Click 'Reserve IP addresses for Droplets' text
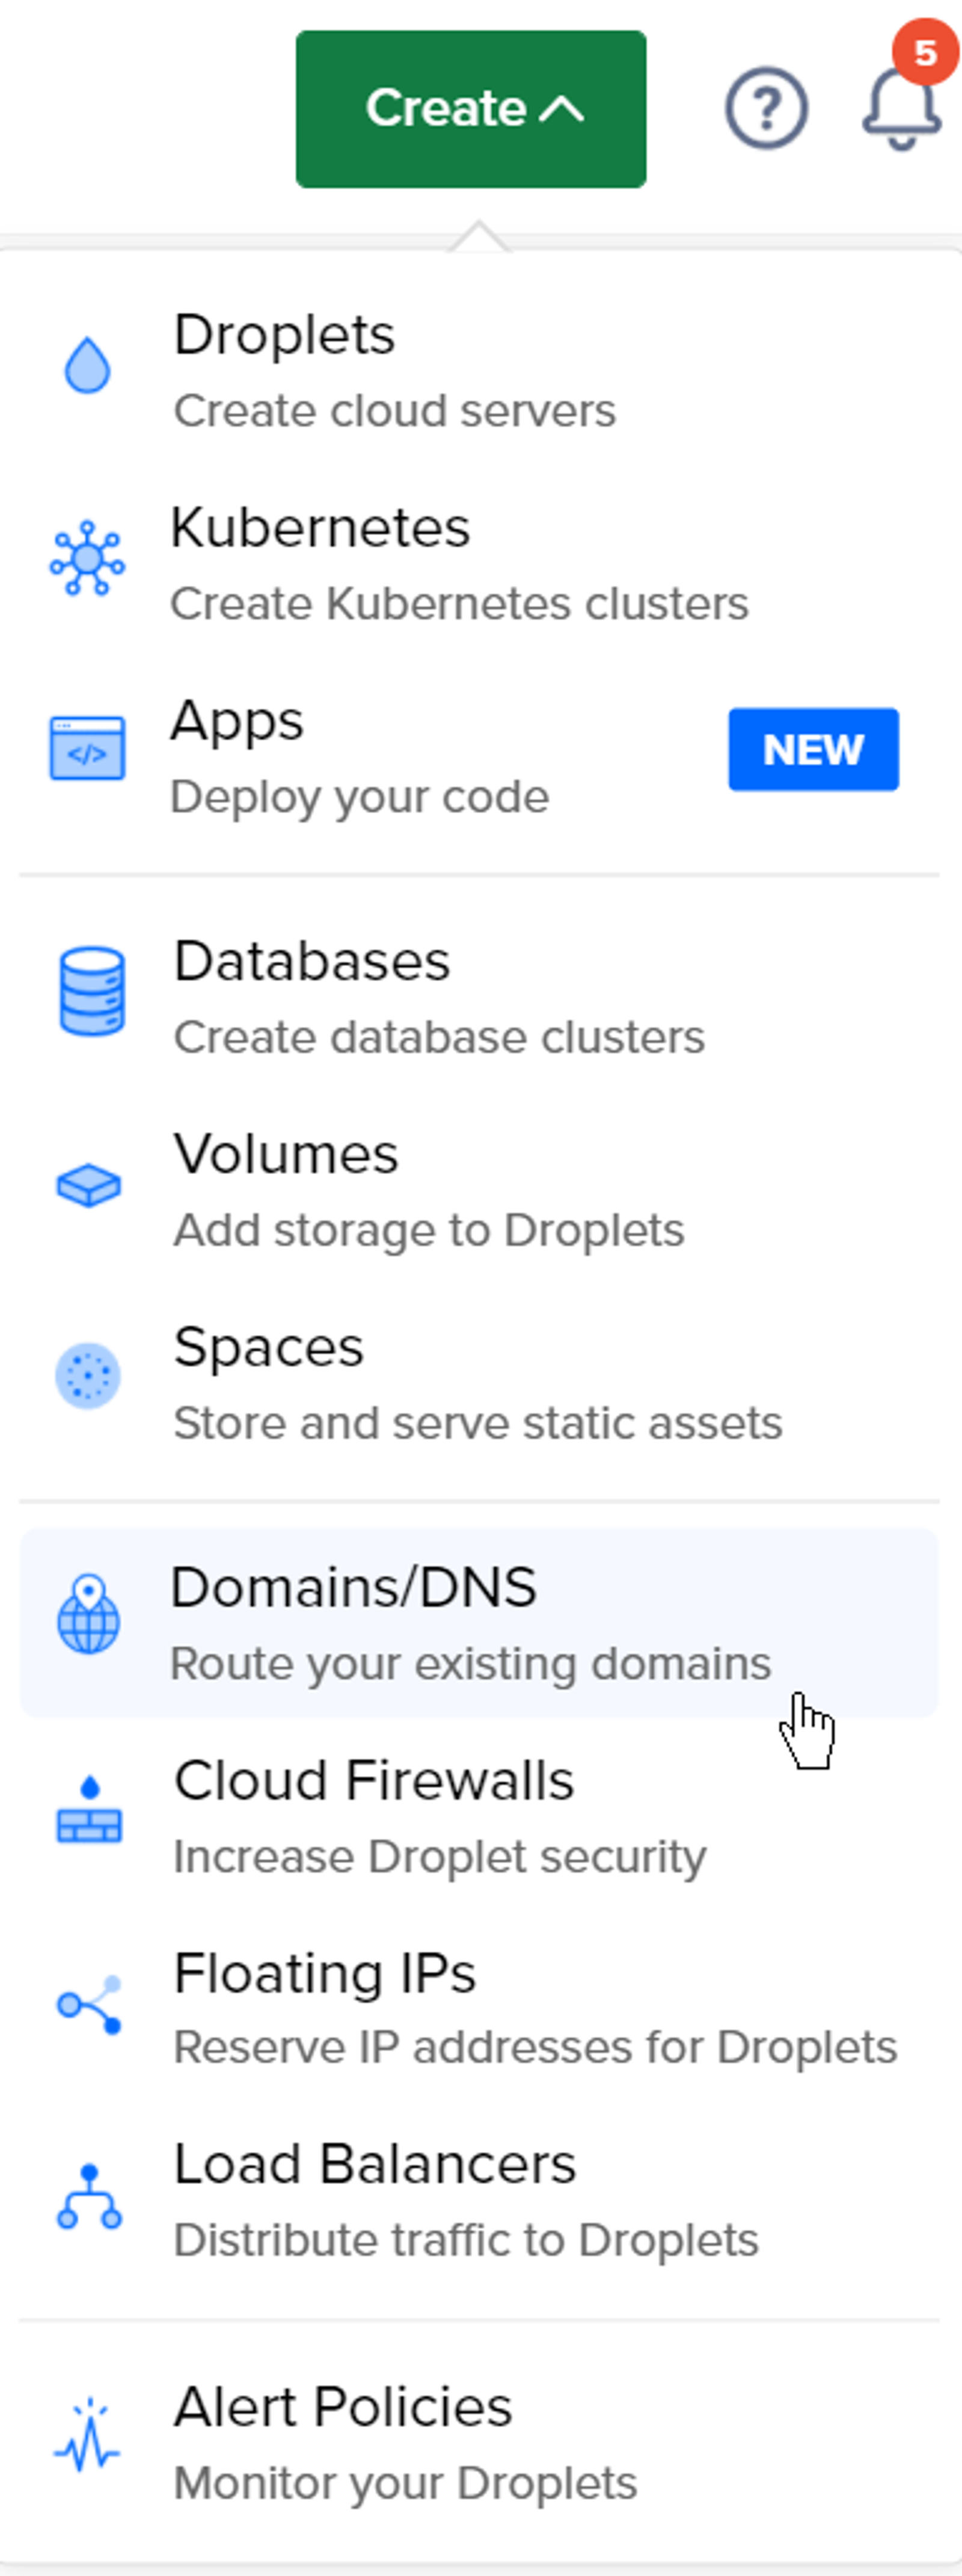962x2576 pixels. 536,2048
